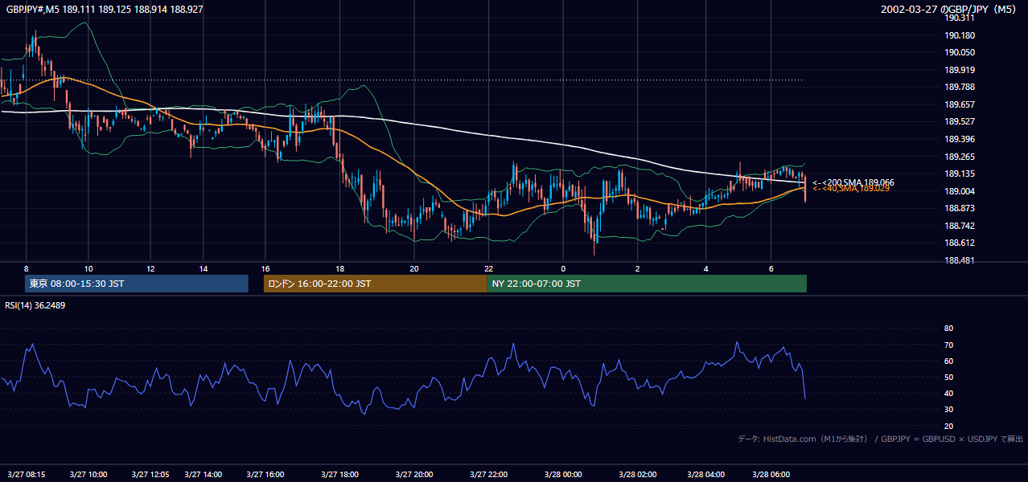
Task: Click price axis label 189.265
Action: click(959, 157)
